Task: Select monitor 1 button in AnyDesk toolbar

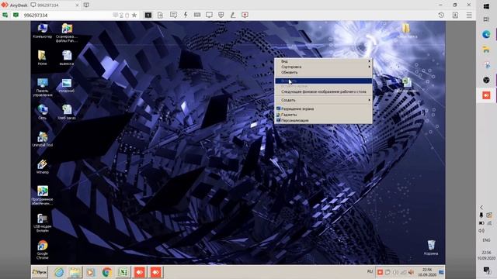Action: 148,15
